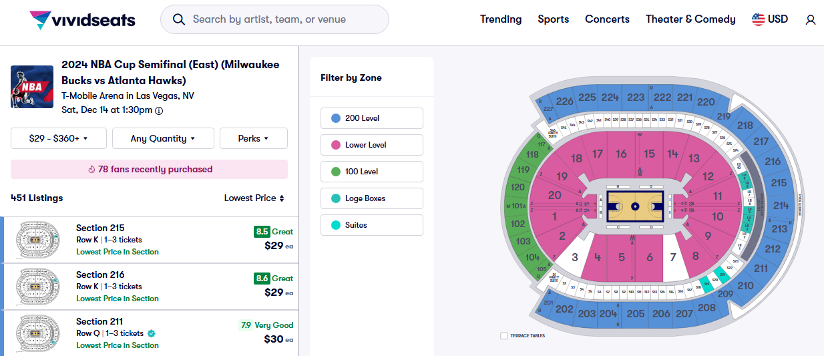This screenshot has height=356, width=824.
Task: Go to the Trending menu
Action: [x=501, y=19]
